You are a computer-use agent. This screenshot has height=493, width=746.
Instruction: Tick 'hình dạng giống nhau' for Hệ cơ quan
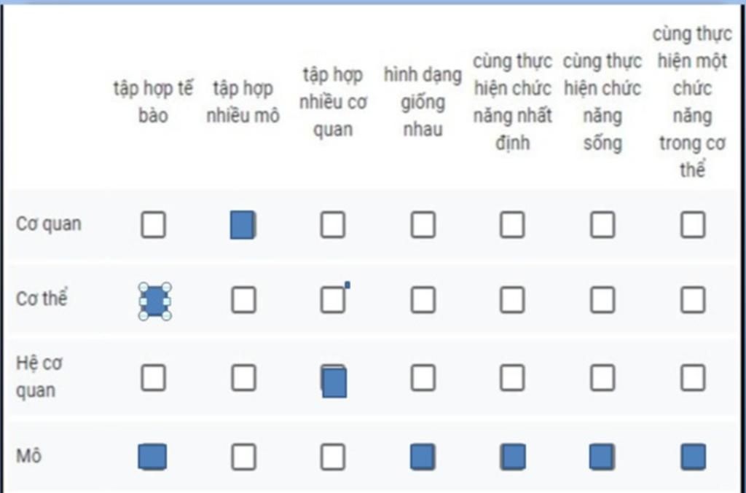pos(423,378)
